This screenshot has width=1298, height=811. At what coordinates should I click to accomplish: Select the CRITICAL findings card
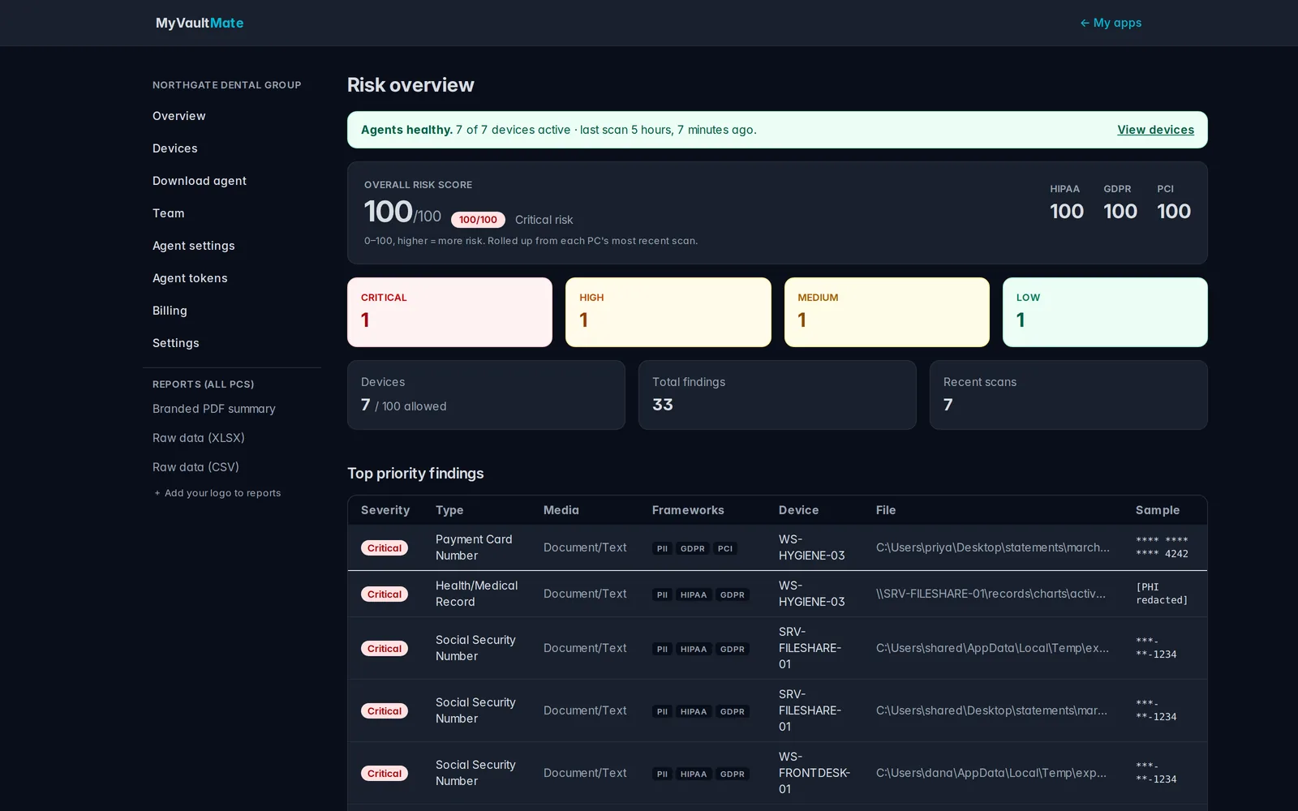click(x=449, y=312)
